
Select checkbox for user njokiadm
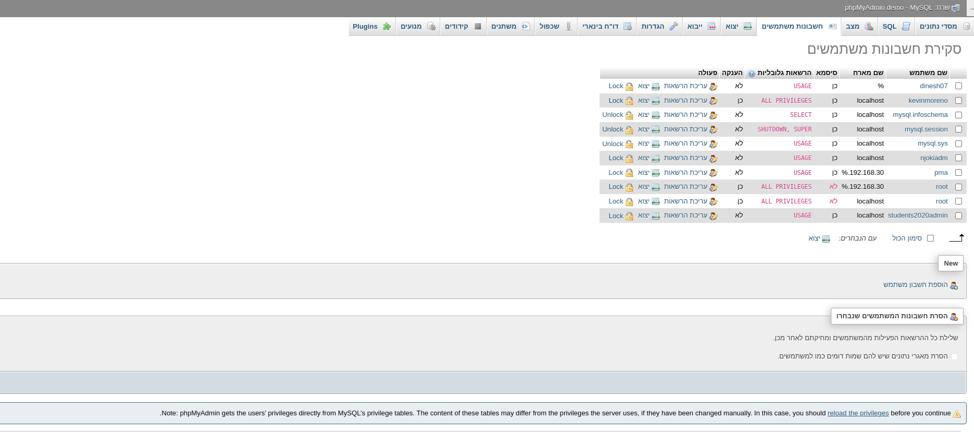[x=958, y=158]
